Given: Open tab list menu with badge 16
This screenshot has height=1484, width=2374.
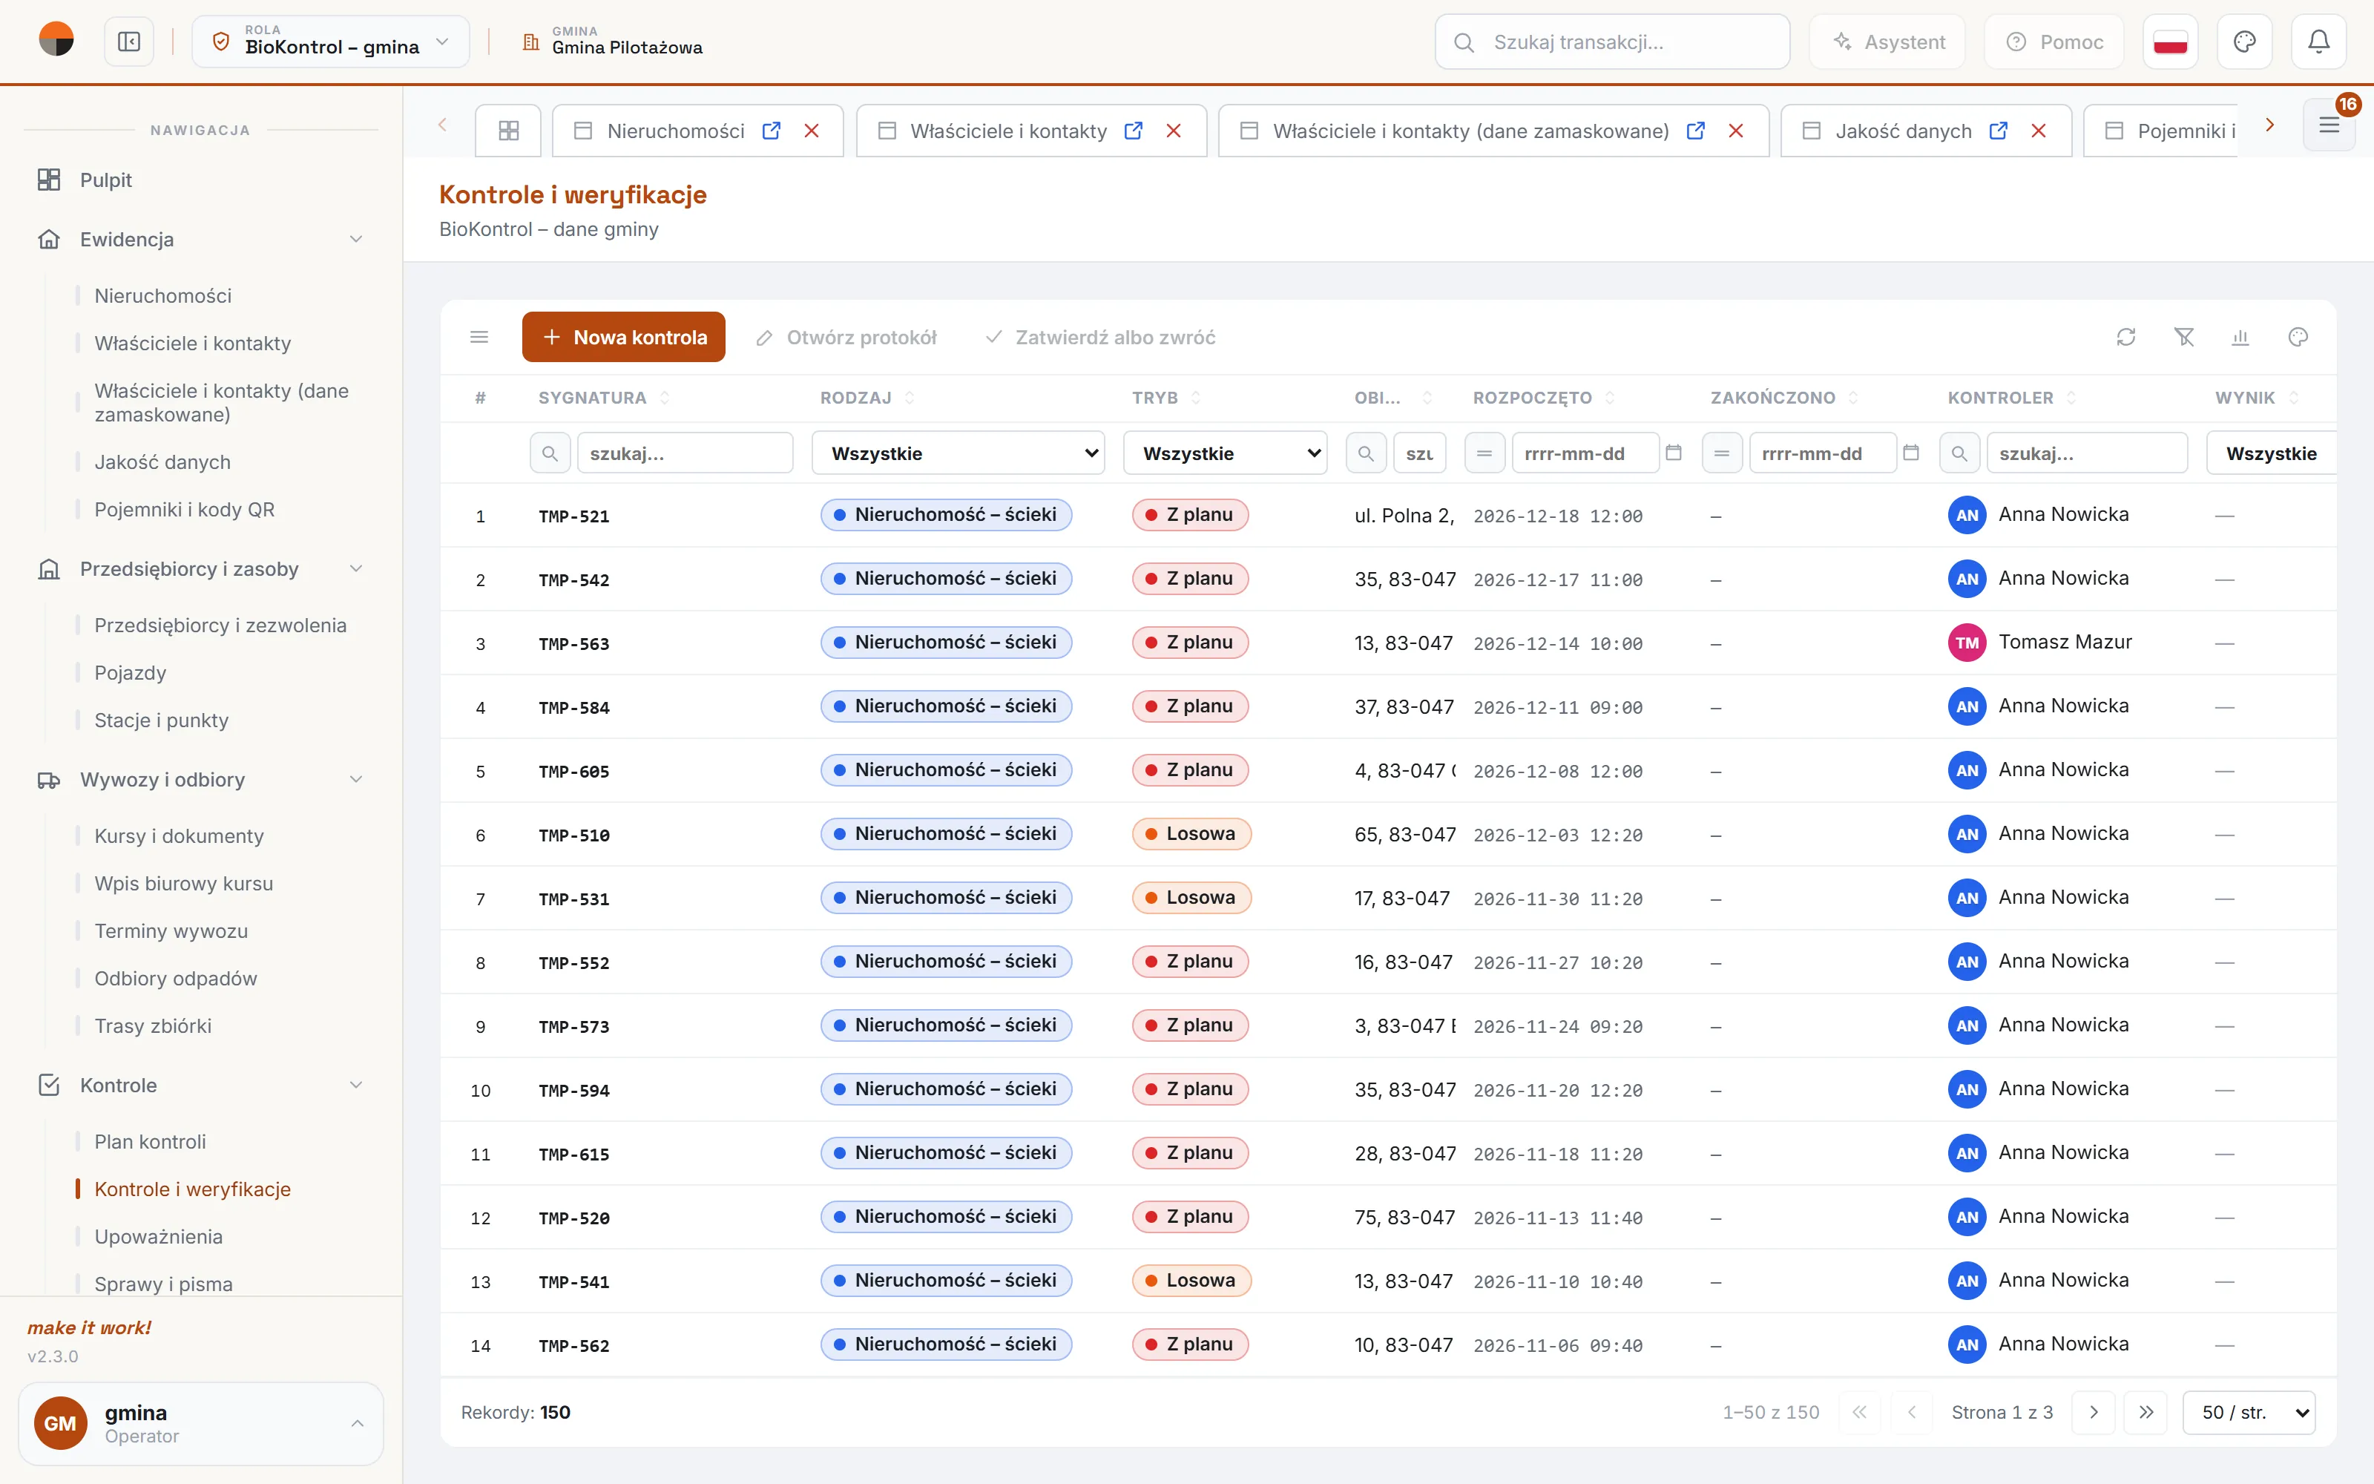Looking at the screenshot, I should tap(2329, 125).
